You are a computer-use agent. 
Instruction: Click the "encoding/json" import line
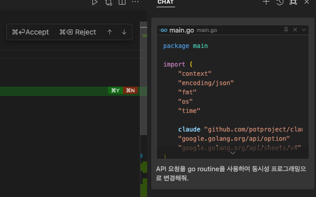tap(206, 83)
